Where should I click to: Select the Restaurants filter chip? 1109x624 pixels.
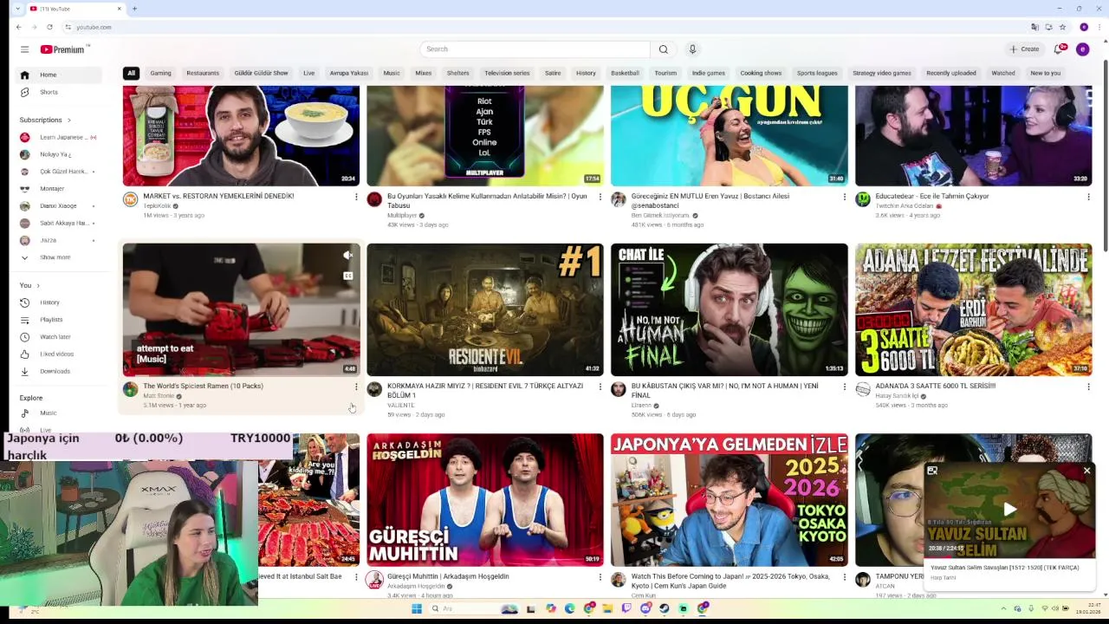point(203,73)
